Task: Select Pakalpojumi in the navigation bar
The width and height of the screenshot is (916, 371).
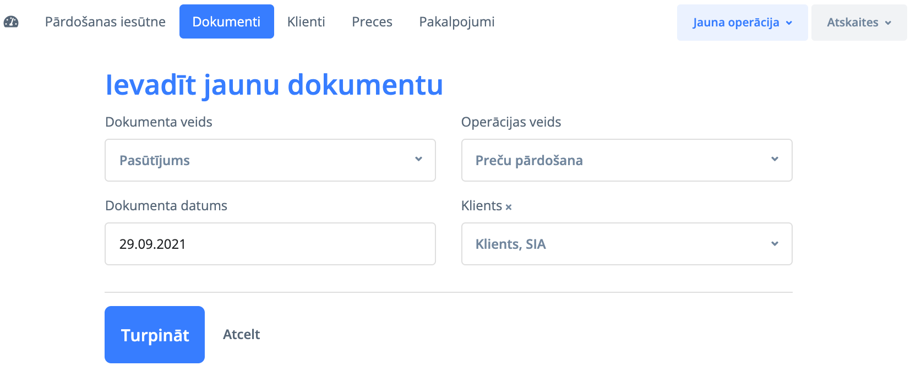Action: 457,22
